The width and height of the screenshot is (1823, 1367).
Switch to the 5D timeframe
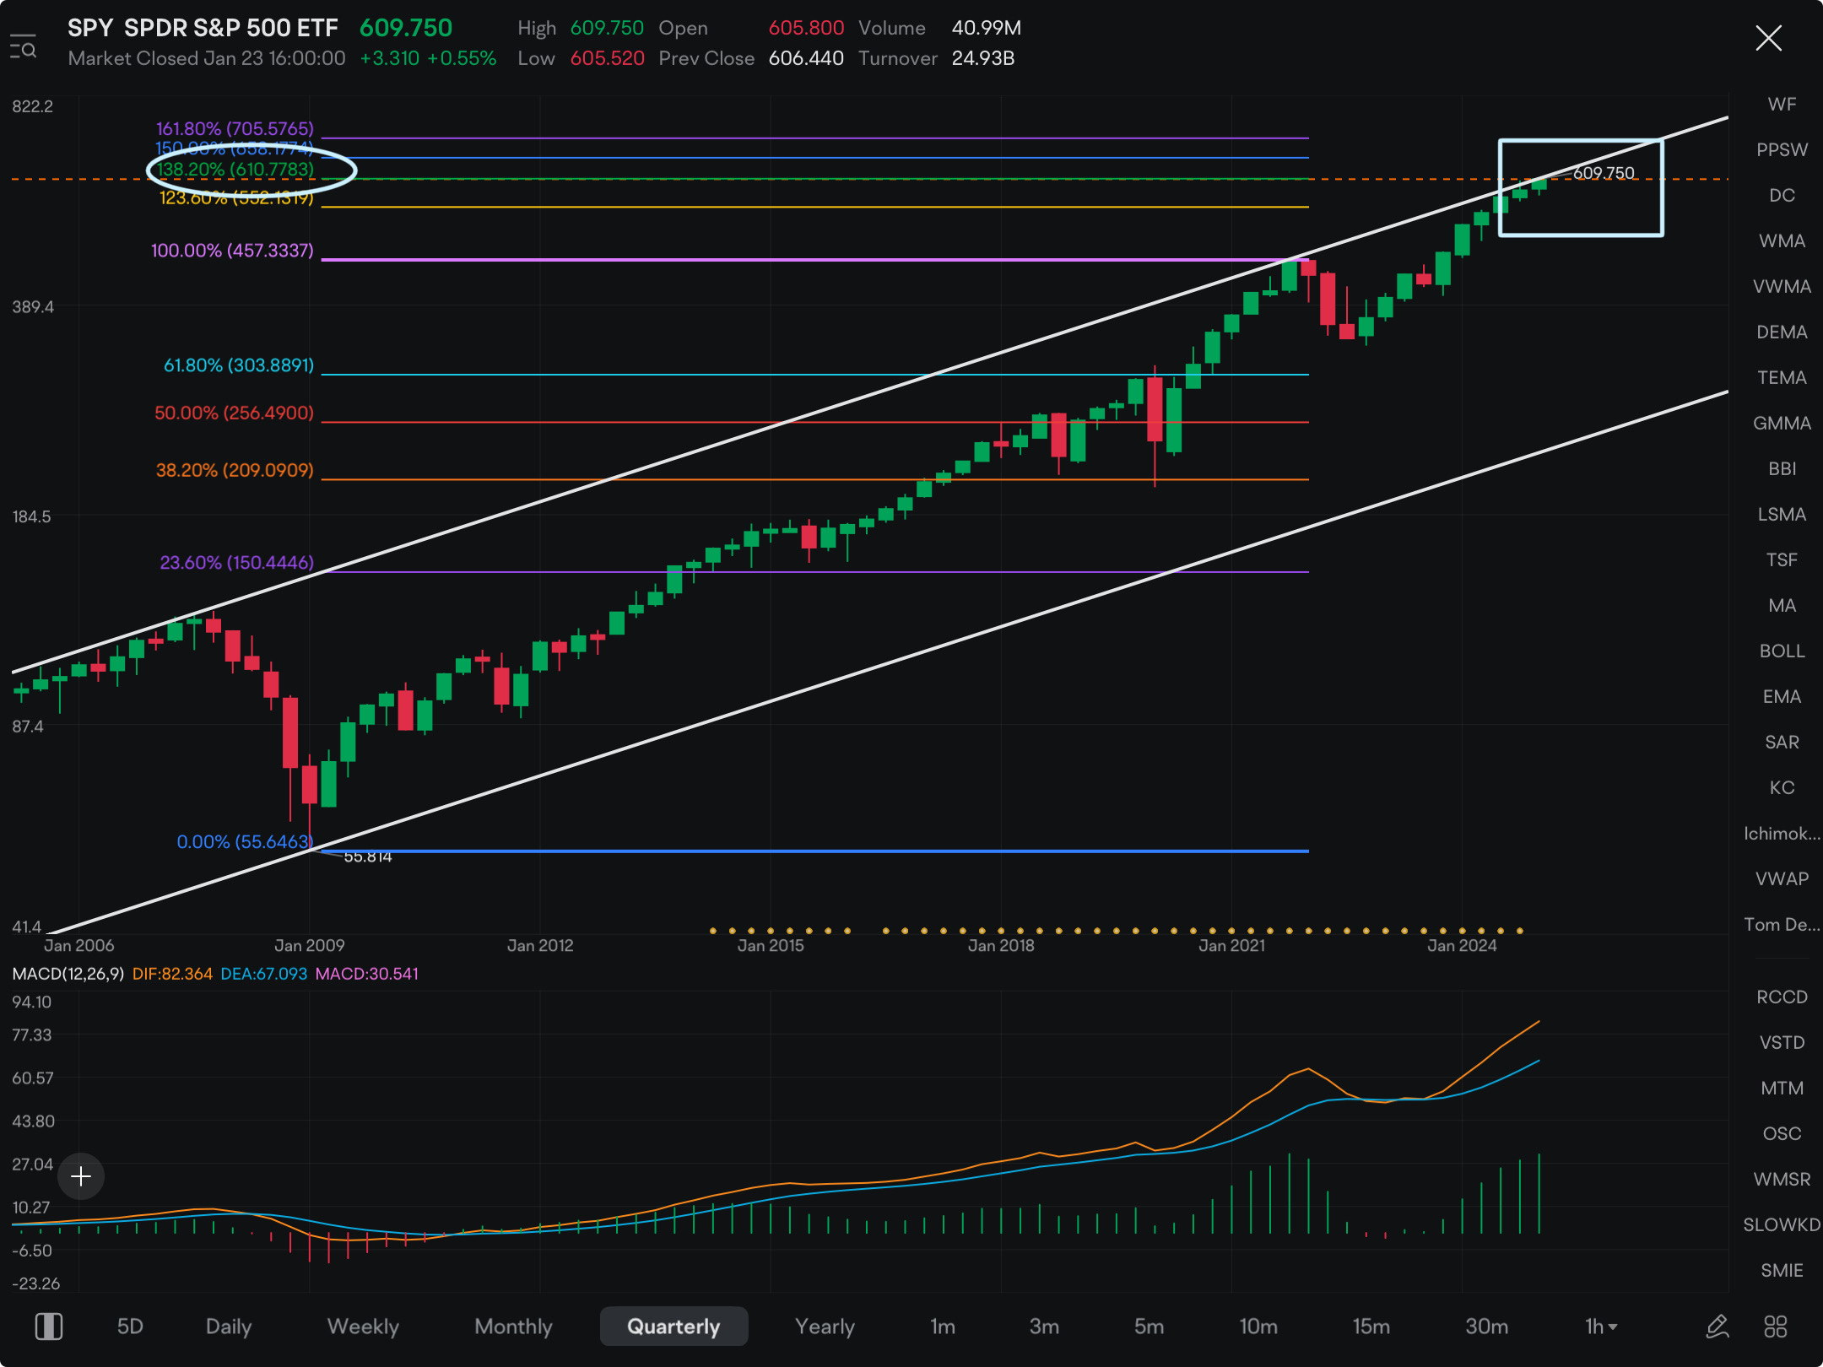pos(130,1326)
